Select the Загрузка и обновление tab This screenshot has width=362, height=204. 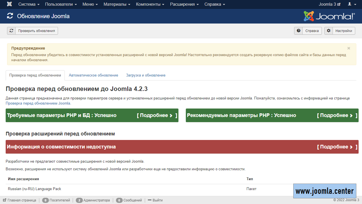[x=146, y=75]
